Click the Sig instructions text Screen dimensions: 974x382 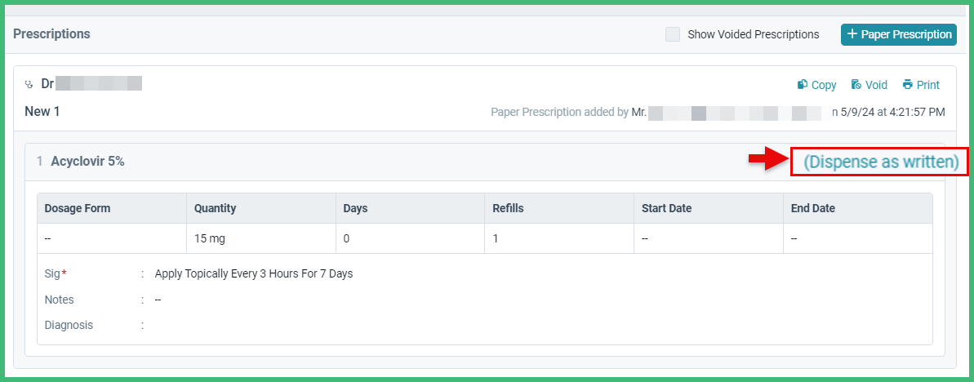coord(253,273)
